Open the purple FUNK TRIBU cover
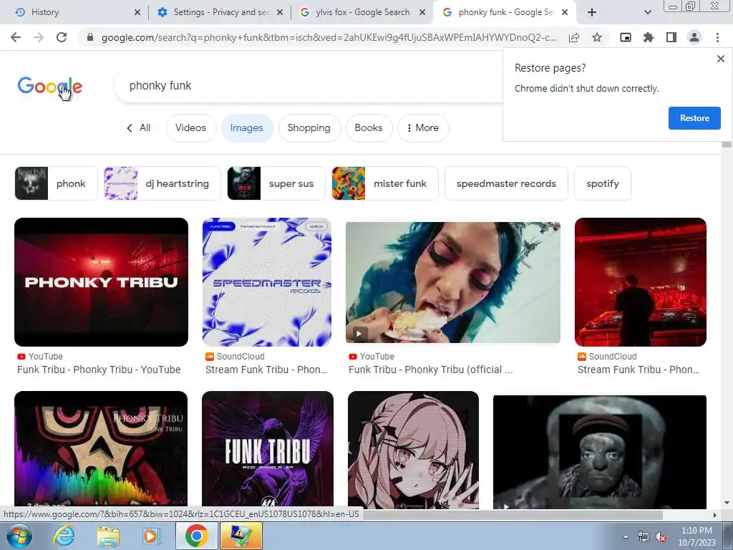The width and height of the screenshot is (733, 550). tap(268, 450)
